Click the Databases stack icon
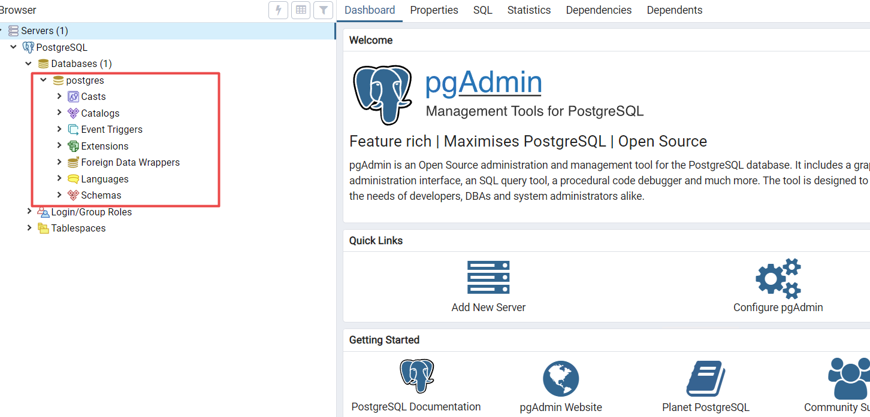 coord(43,63)
